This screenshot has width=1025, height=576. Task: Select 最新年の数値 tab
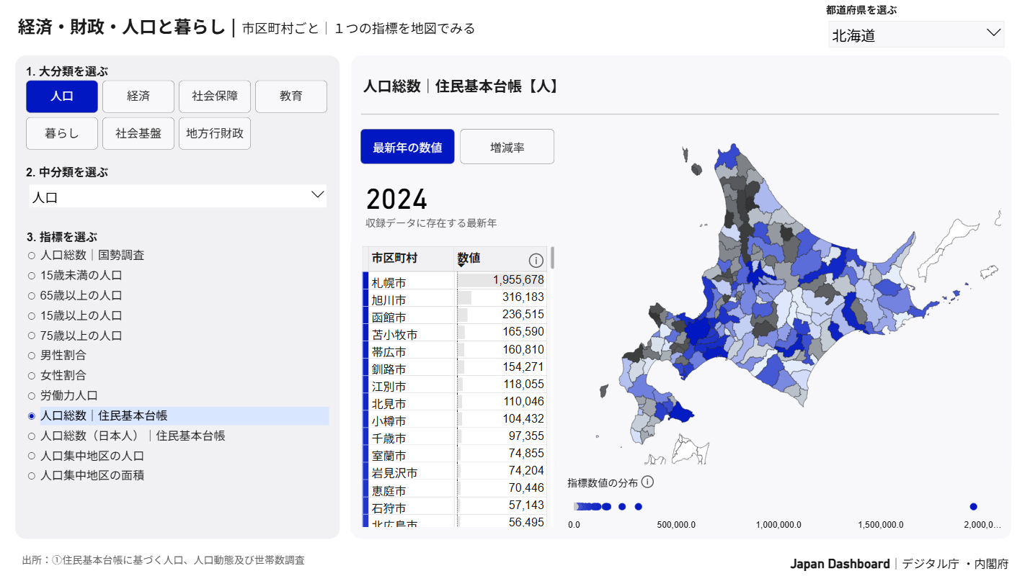point(407,147)
